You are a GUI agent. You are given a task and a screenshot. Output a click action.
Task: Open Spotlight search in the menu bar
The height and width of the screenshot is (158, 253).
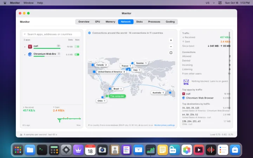pos(214,3)
